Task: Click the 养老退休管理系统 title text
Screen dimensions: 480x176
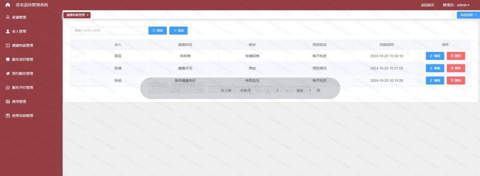Action: (32, 5)
